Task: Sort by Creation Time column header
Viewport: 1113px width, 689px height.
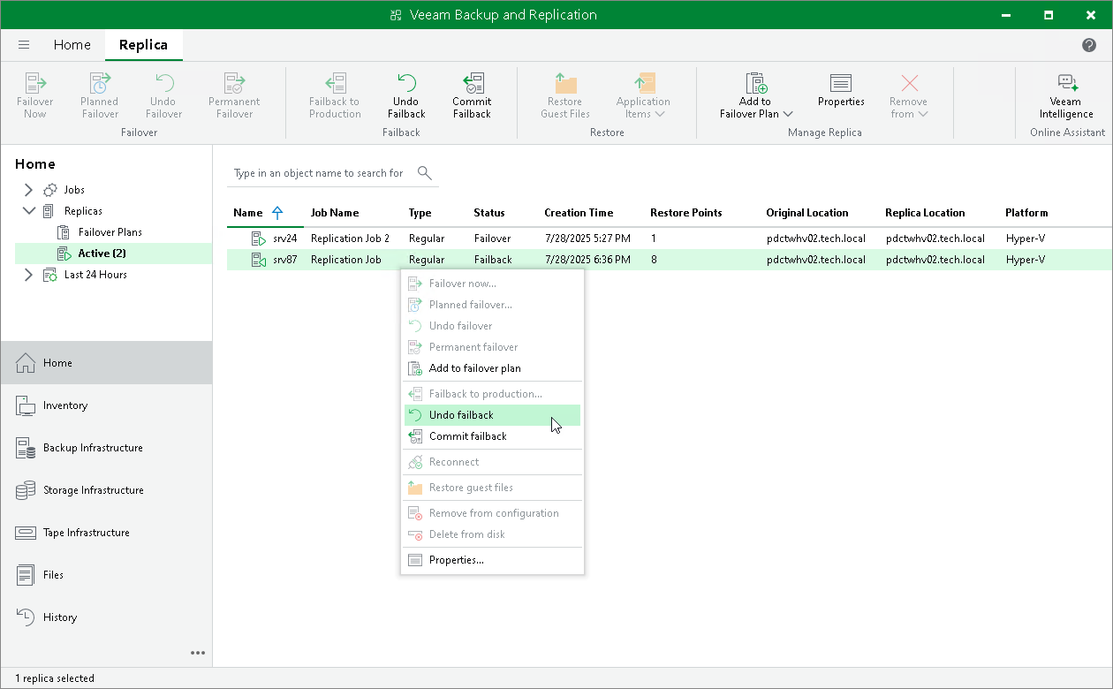Action: click(579, 213)
